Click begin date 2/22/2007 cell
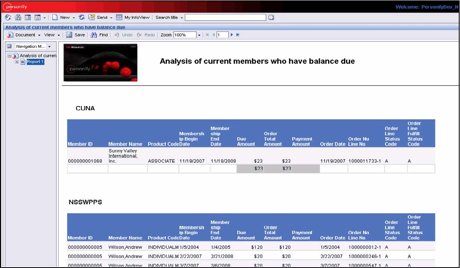The height and width of the screenshot is (268, 460). coord(191,256)
